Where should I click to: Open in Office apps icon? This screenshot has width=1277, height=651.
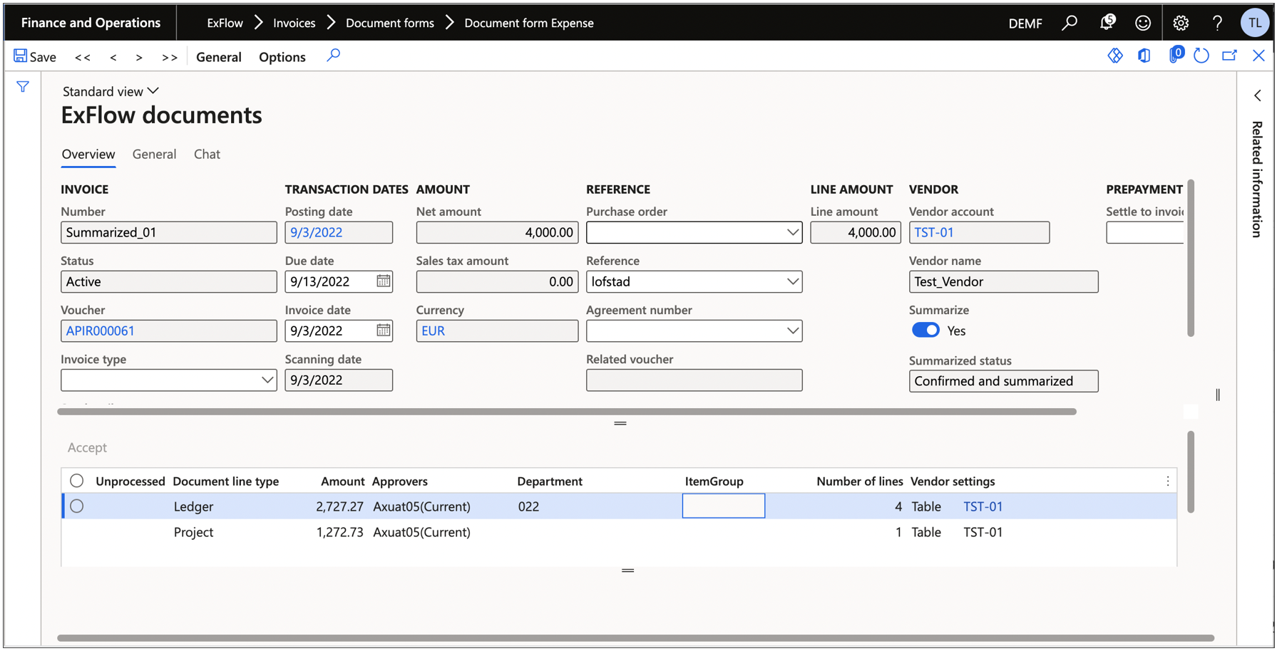coord(1144,56)
